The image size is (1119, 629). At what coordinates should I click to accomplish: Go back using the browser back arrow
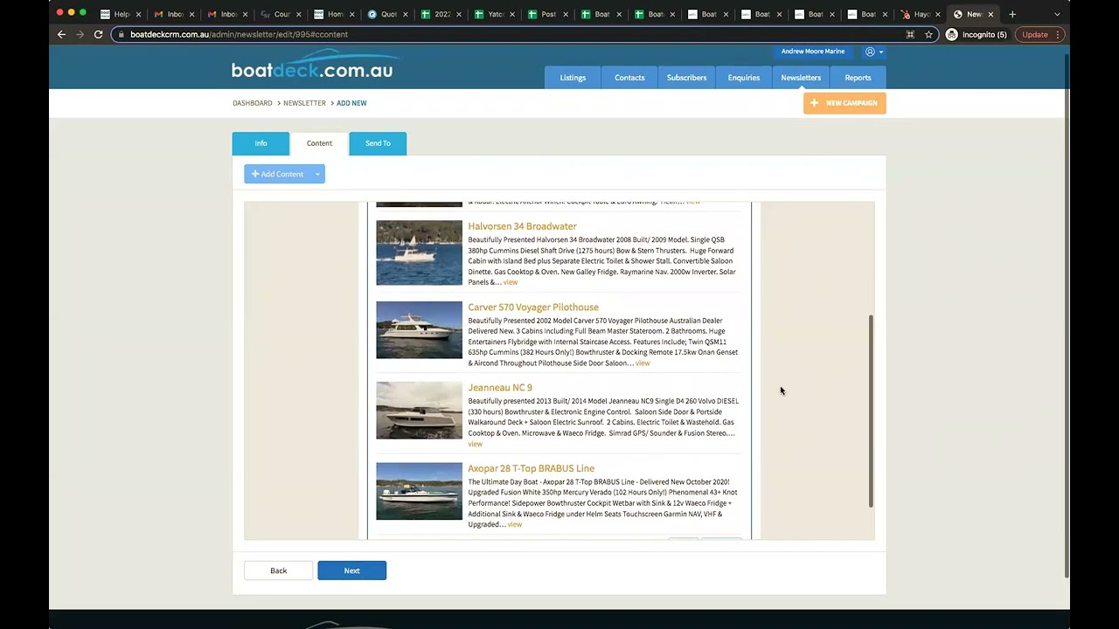click(x=61, y=34)
